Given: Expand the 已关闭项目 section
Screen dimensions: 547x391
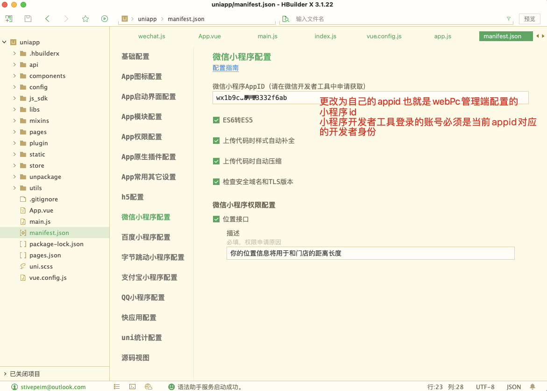Looking at the screenshot, I should point(5,374).
